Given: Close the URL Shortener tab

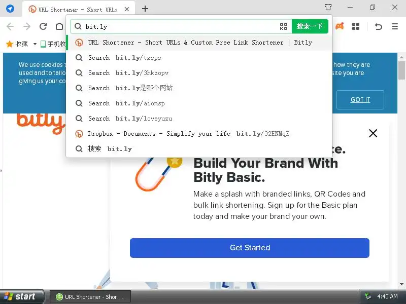Looking at the screenshot, I should pos(127,9).
